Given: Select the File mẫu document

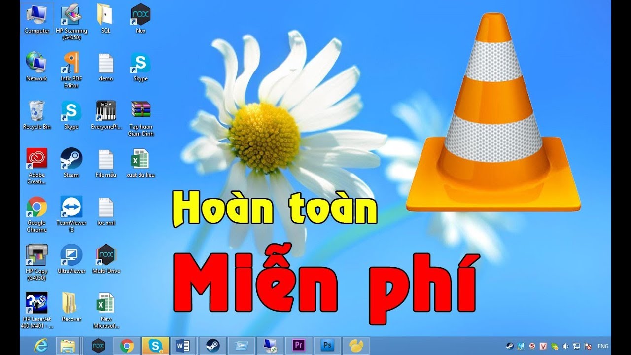Looking at the screenshot, I should click(106, 163).
